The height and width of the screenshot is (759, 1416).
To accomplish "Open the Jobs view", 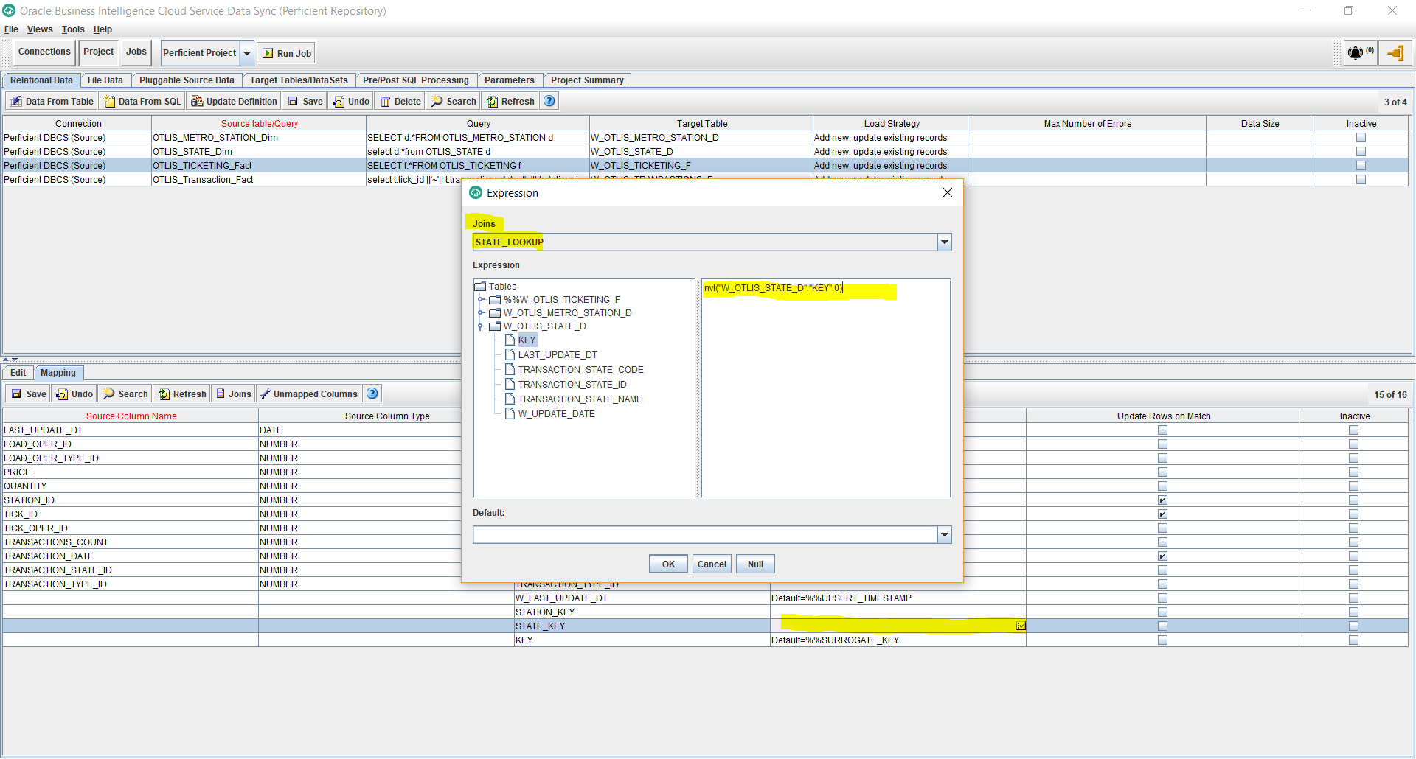I will (x=136, y=52).
